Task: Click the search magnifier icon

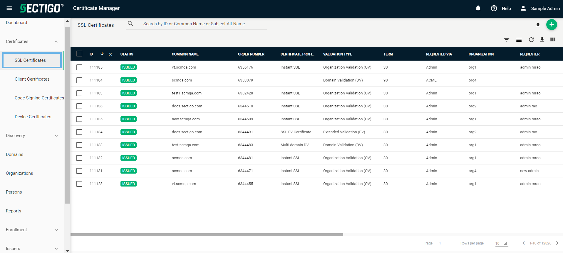Action: point(130,24)
